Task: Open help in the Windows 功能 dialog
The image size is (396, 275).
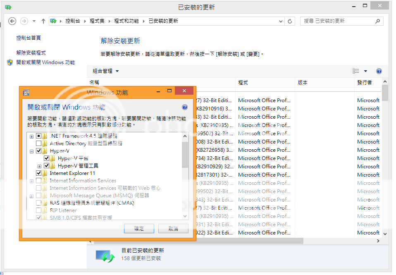Action: point(185,107)
